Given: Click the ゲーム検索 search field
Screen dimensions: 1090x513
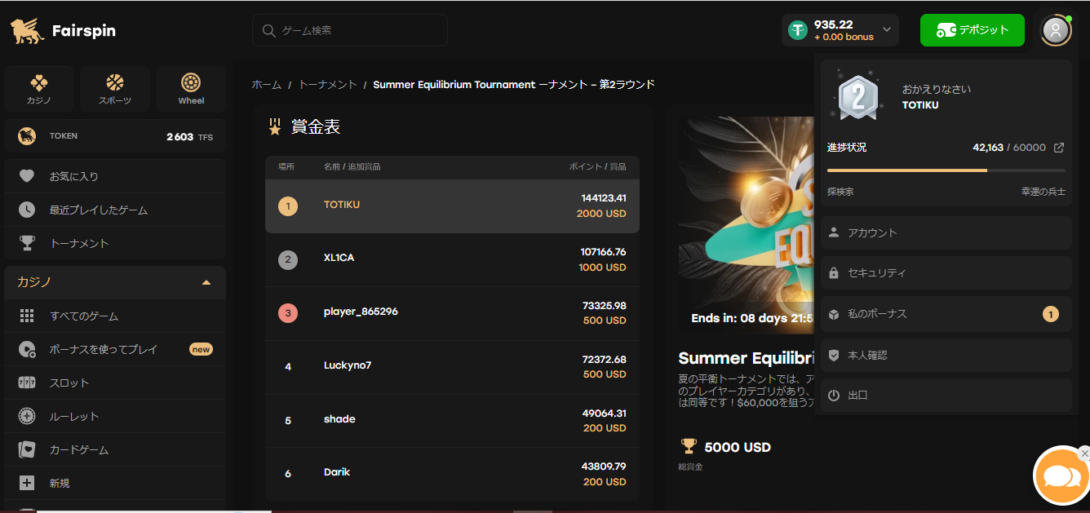Looking at the screenshot, I should click(x=349, y=30).
